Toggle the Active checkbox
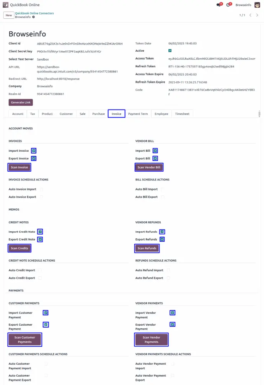Image resolution: width=264 pixels, height=385 pixels. click(x=170, y=51)
